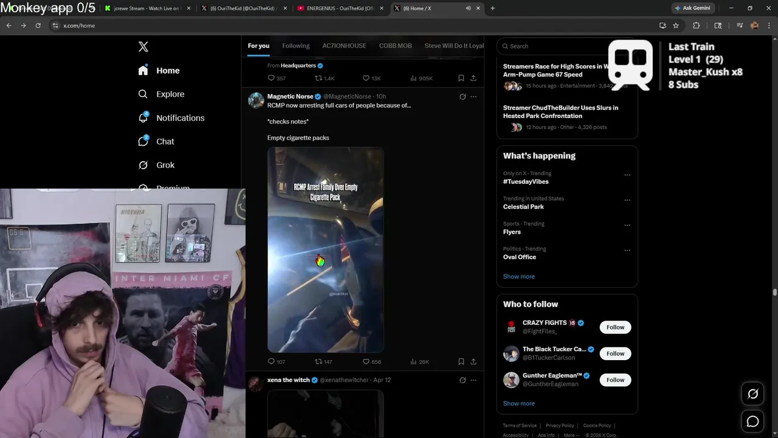The height and width of the screenshot is (438, 778).
Task: Repost the Magnetic Norse post, 147 reposts
Action: (x=323, y=361)
